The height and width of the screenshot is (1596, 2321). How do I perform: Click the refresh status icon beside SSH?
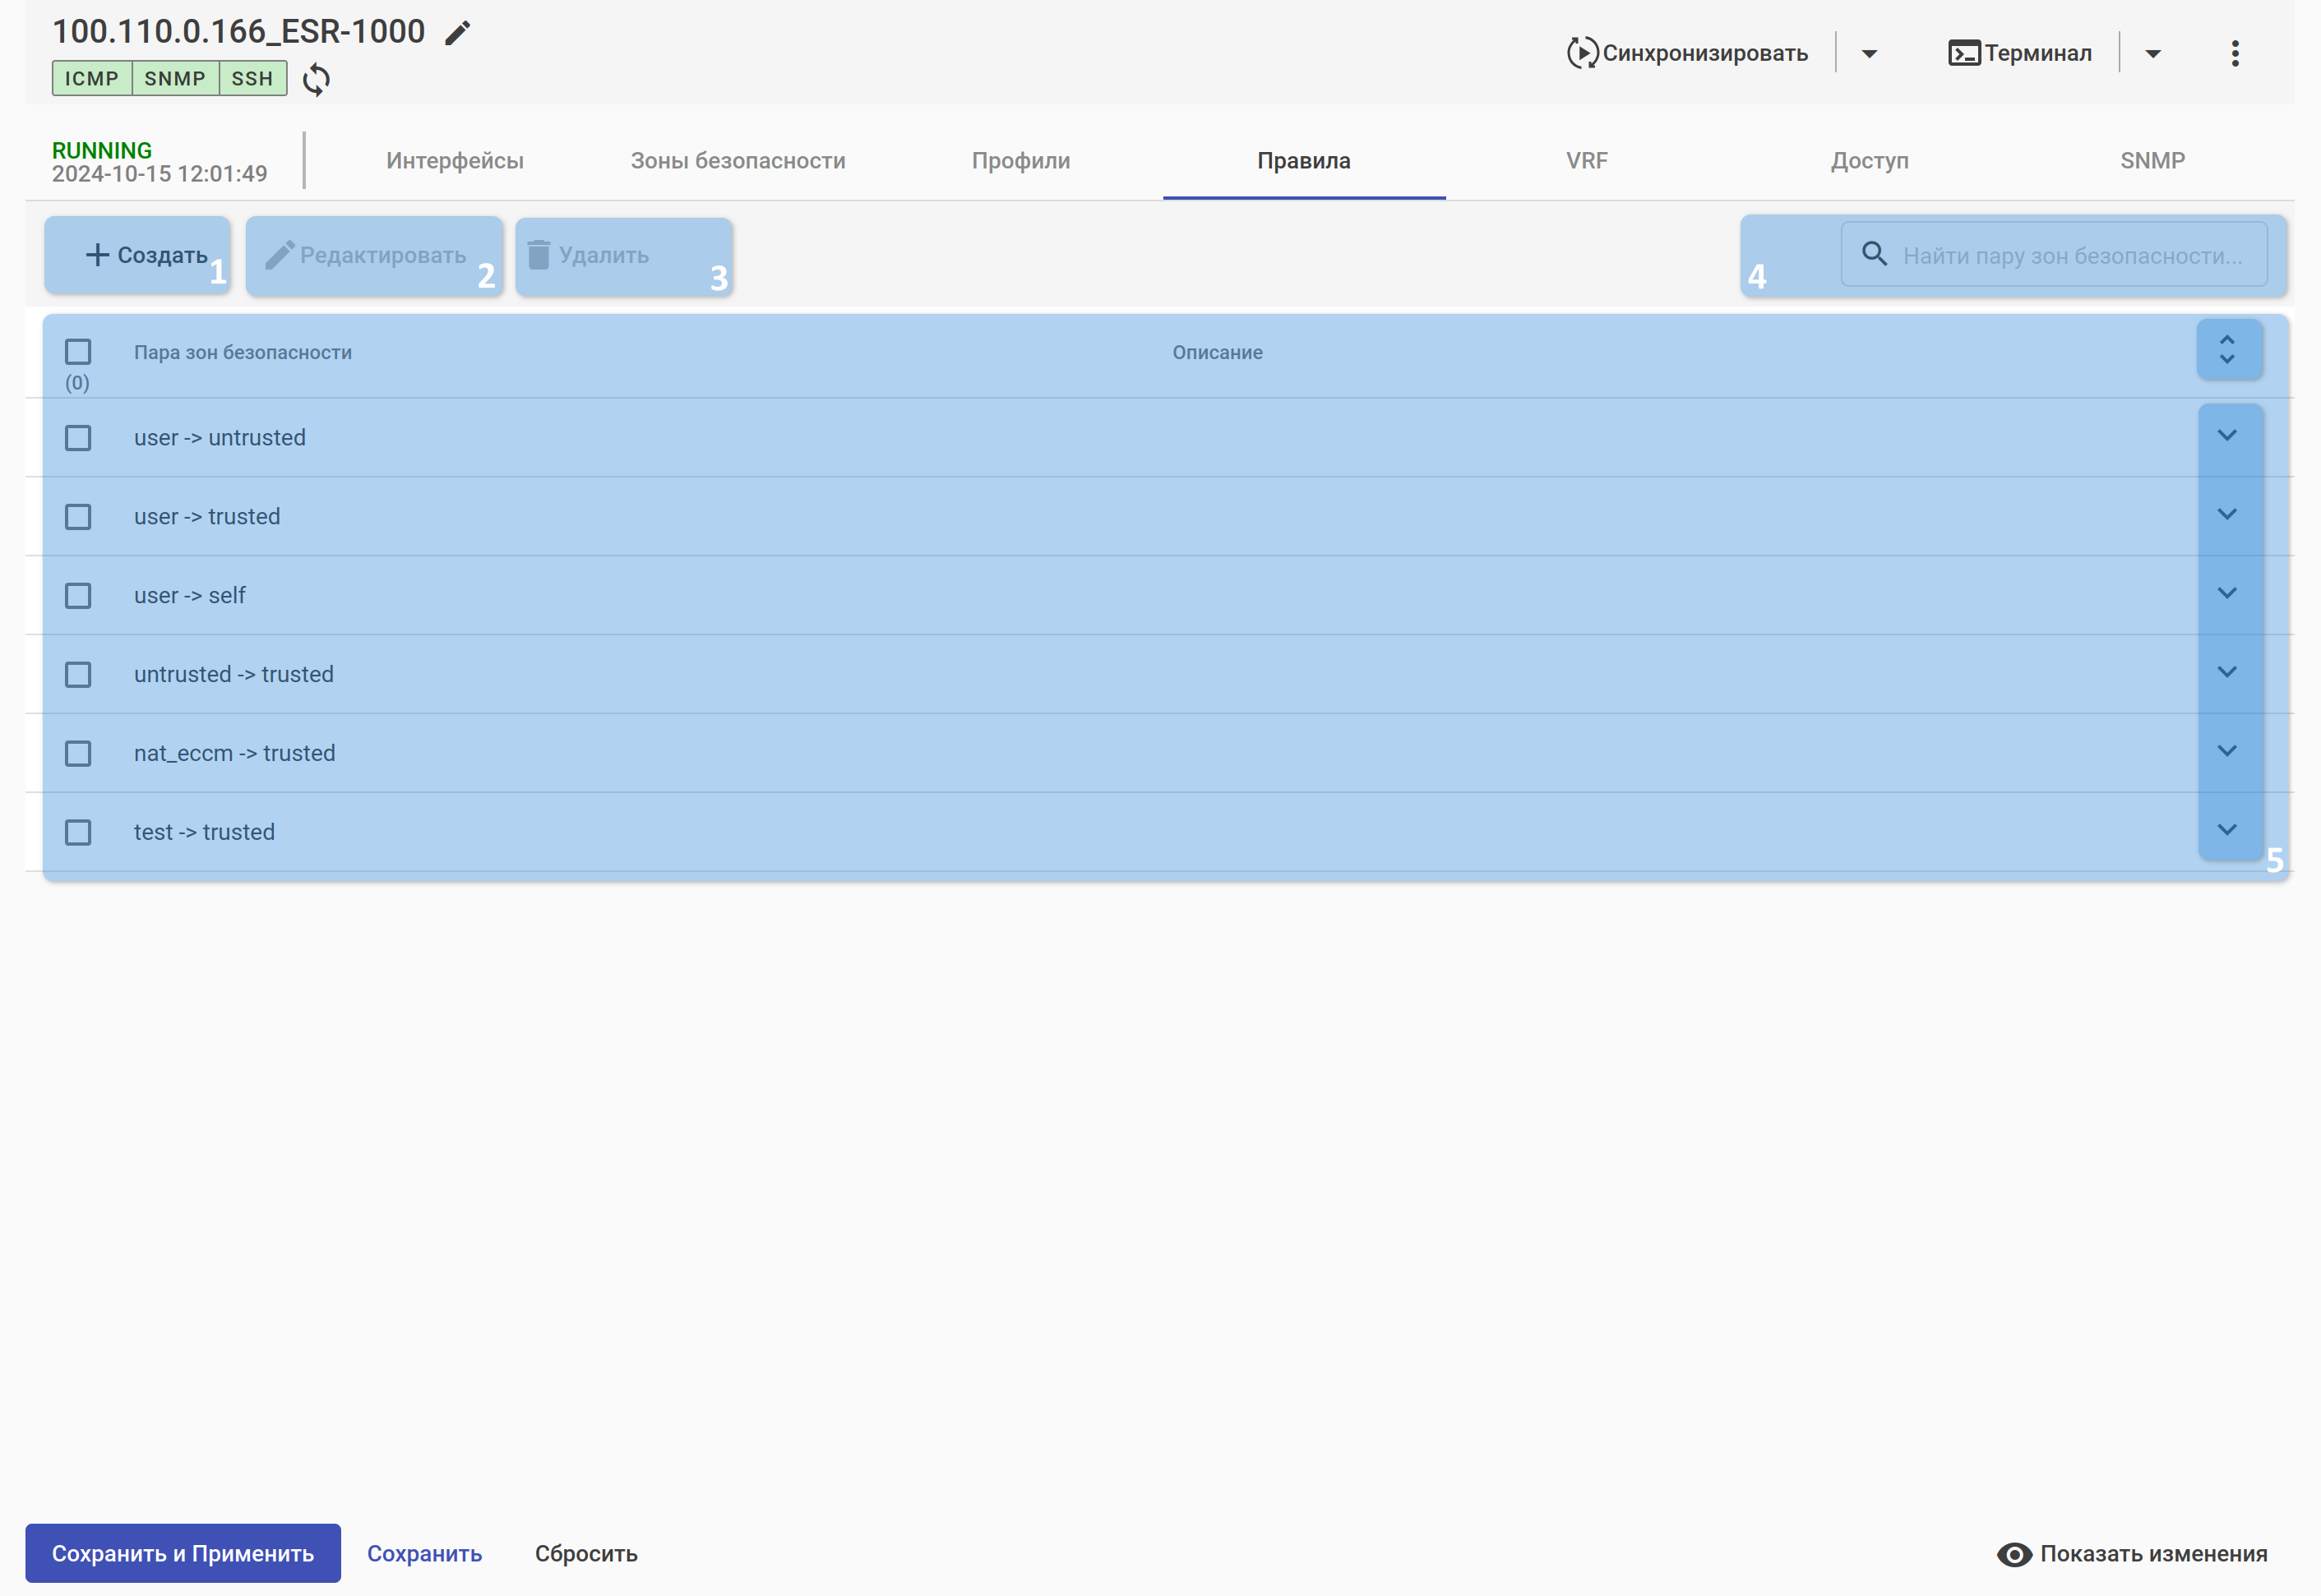click(317, 79)
